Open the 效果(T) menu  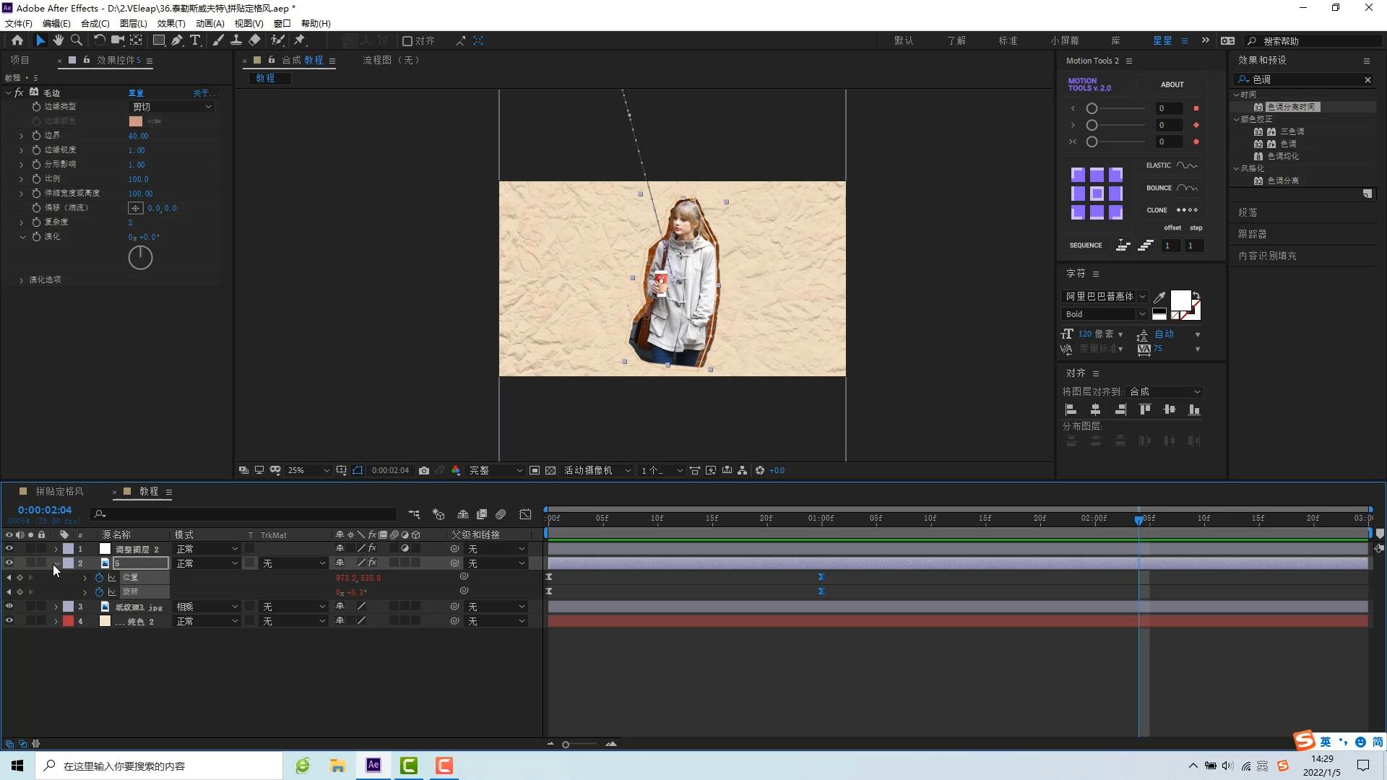171,23
